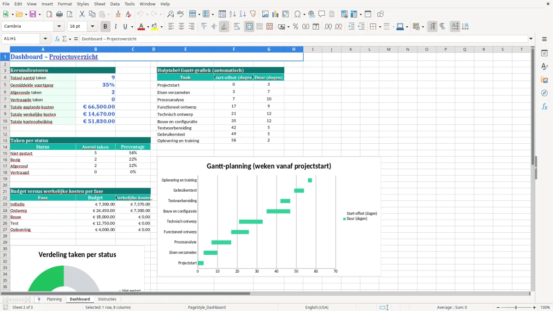The width and height of the screenshot is (553, 311).
Task: Switch to the Instructies sheet tab
Action: pyautogui.click(x=107, y=299)
